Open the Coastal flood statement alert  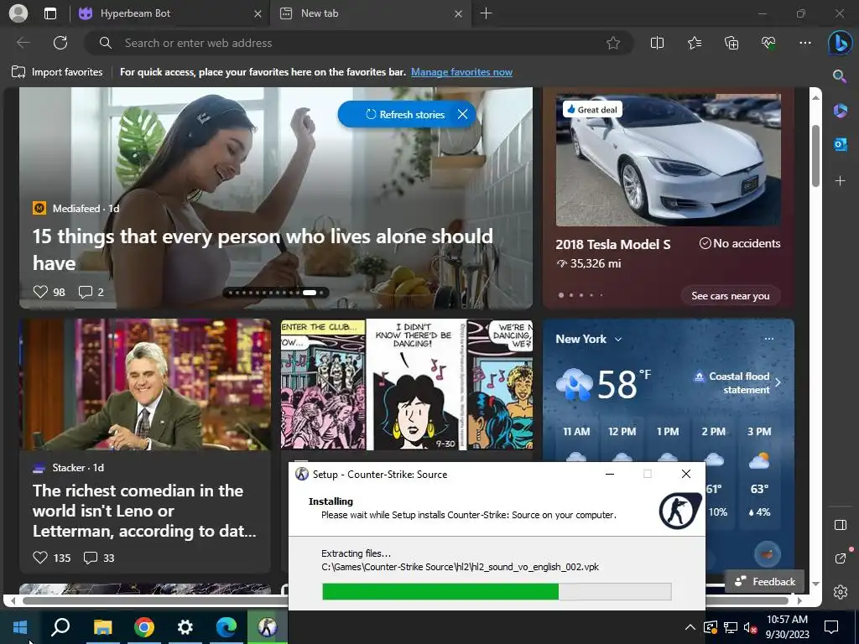[737, 382]
